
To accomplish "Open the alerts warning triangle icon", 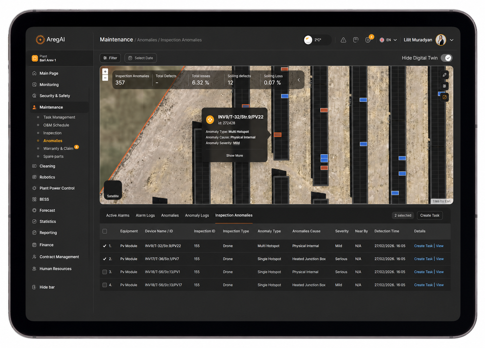I will (343, 40).
